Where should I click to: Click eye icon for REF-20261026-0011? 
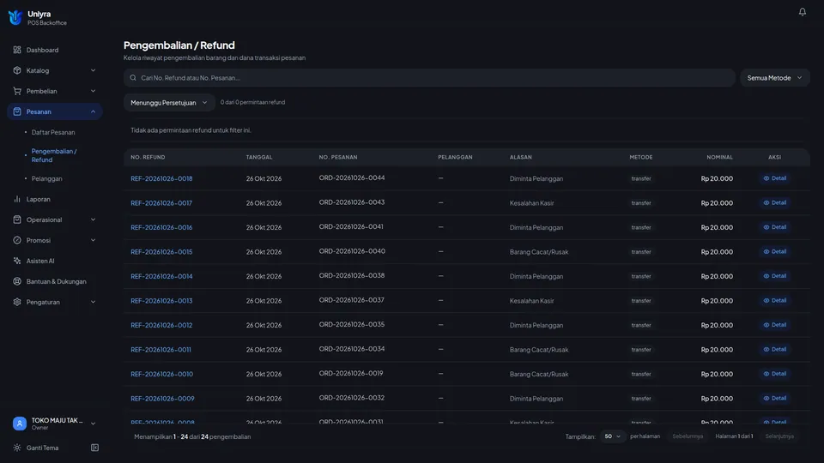click(x=766, y=349)
